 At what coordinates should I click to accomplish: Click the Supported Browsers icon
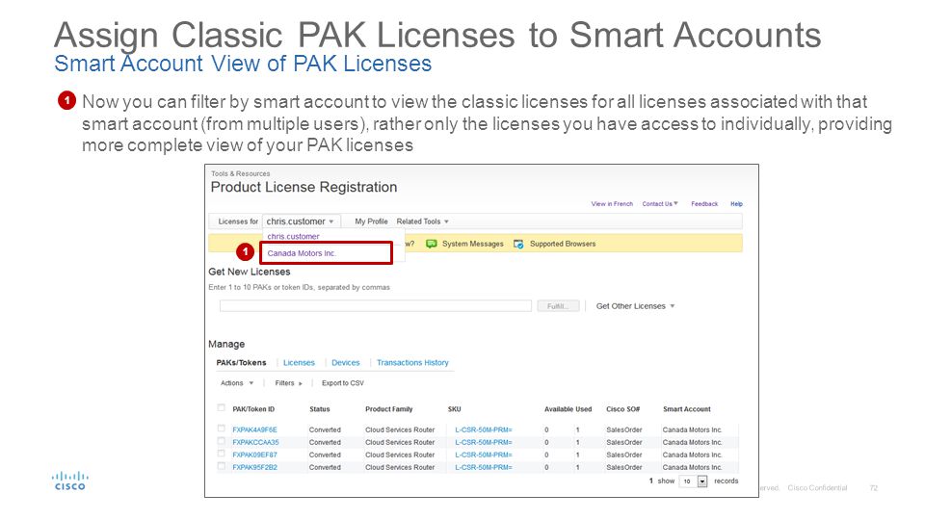(518, 244)
